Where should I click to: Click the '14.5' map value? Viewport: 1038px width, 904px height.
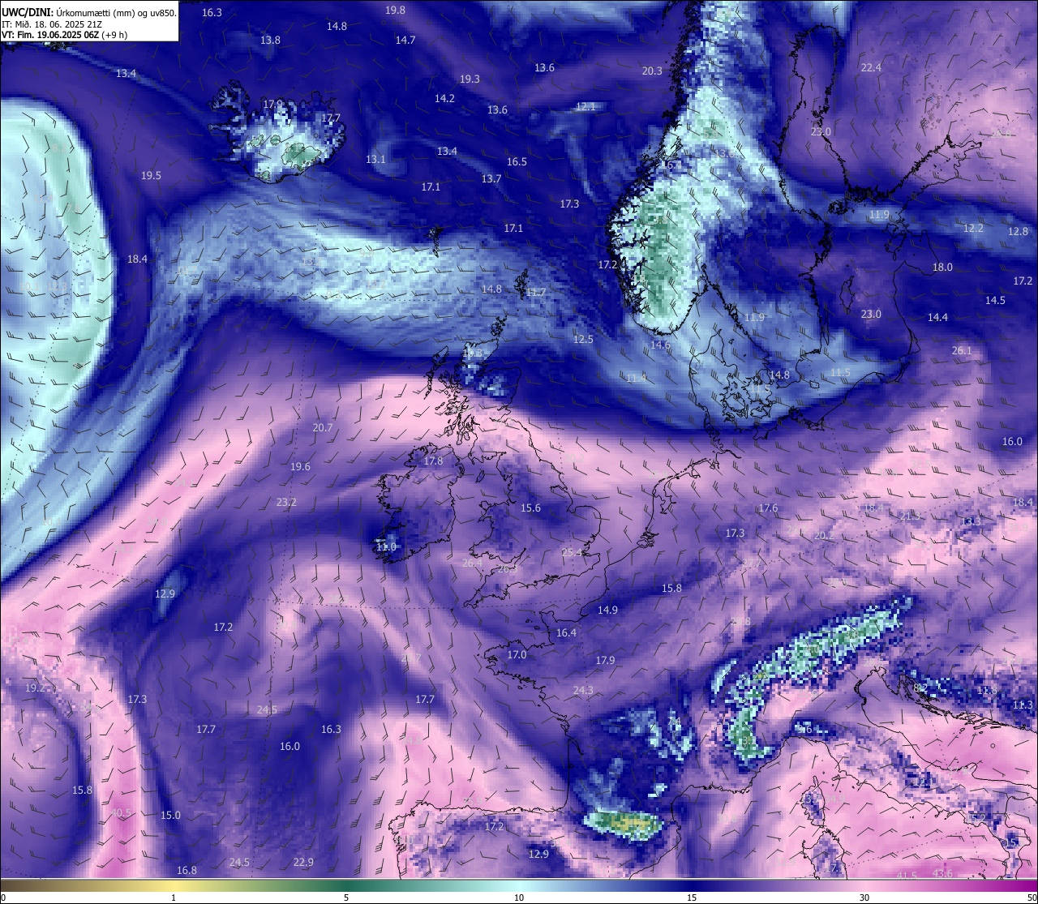click(x=995, y=300)
